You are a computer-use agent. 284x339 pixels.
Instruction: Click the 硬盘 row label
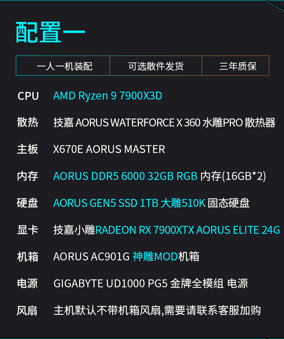coord(28,203)
